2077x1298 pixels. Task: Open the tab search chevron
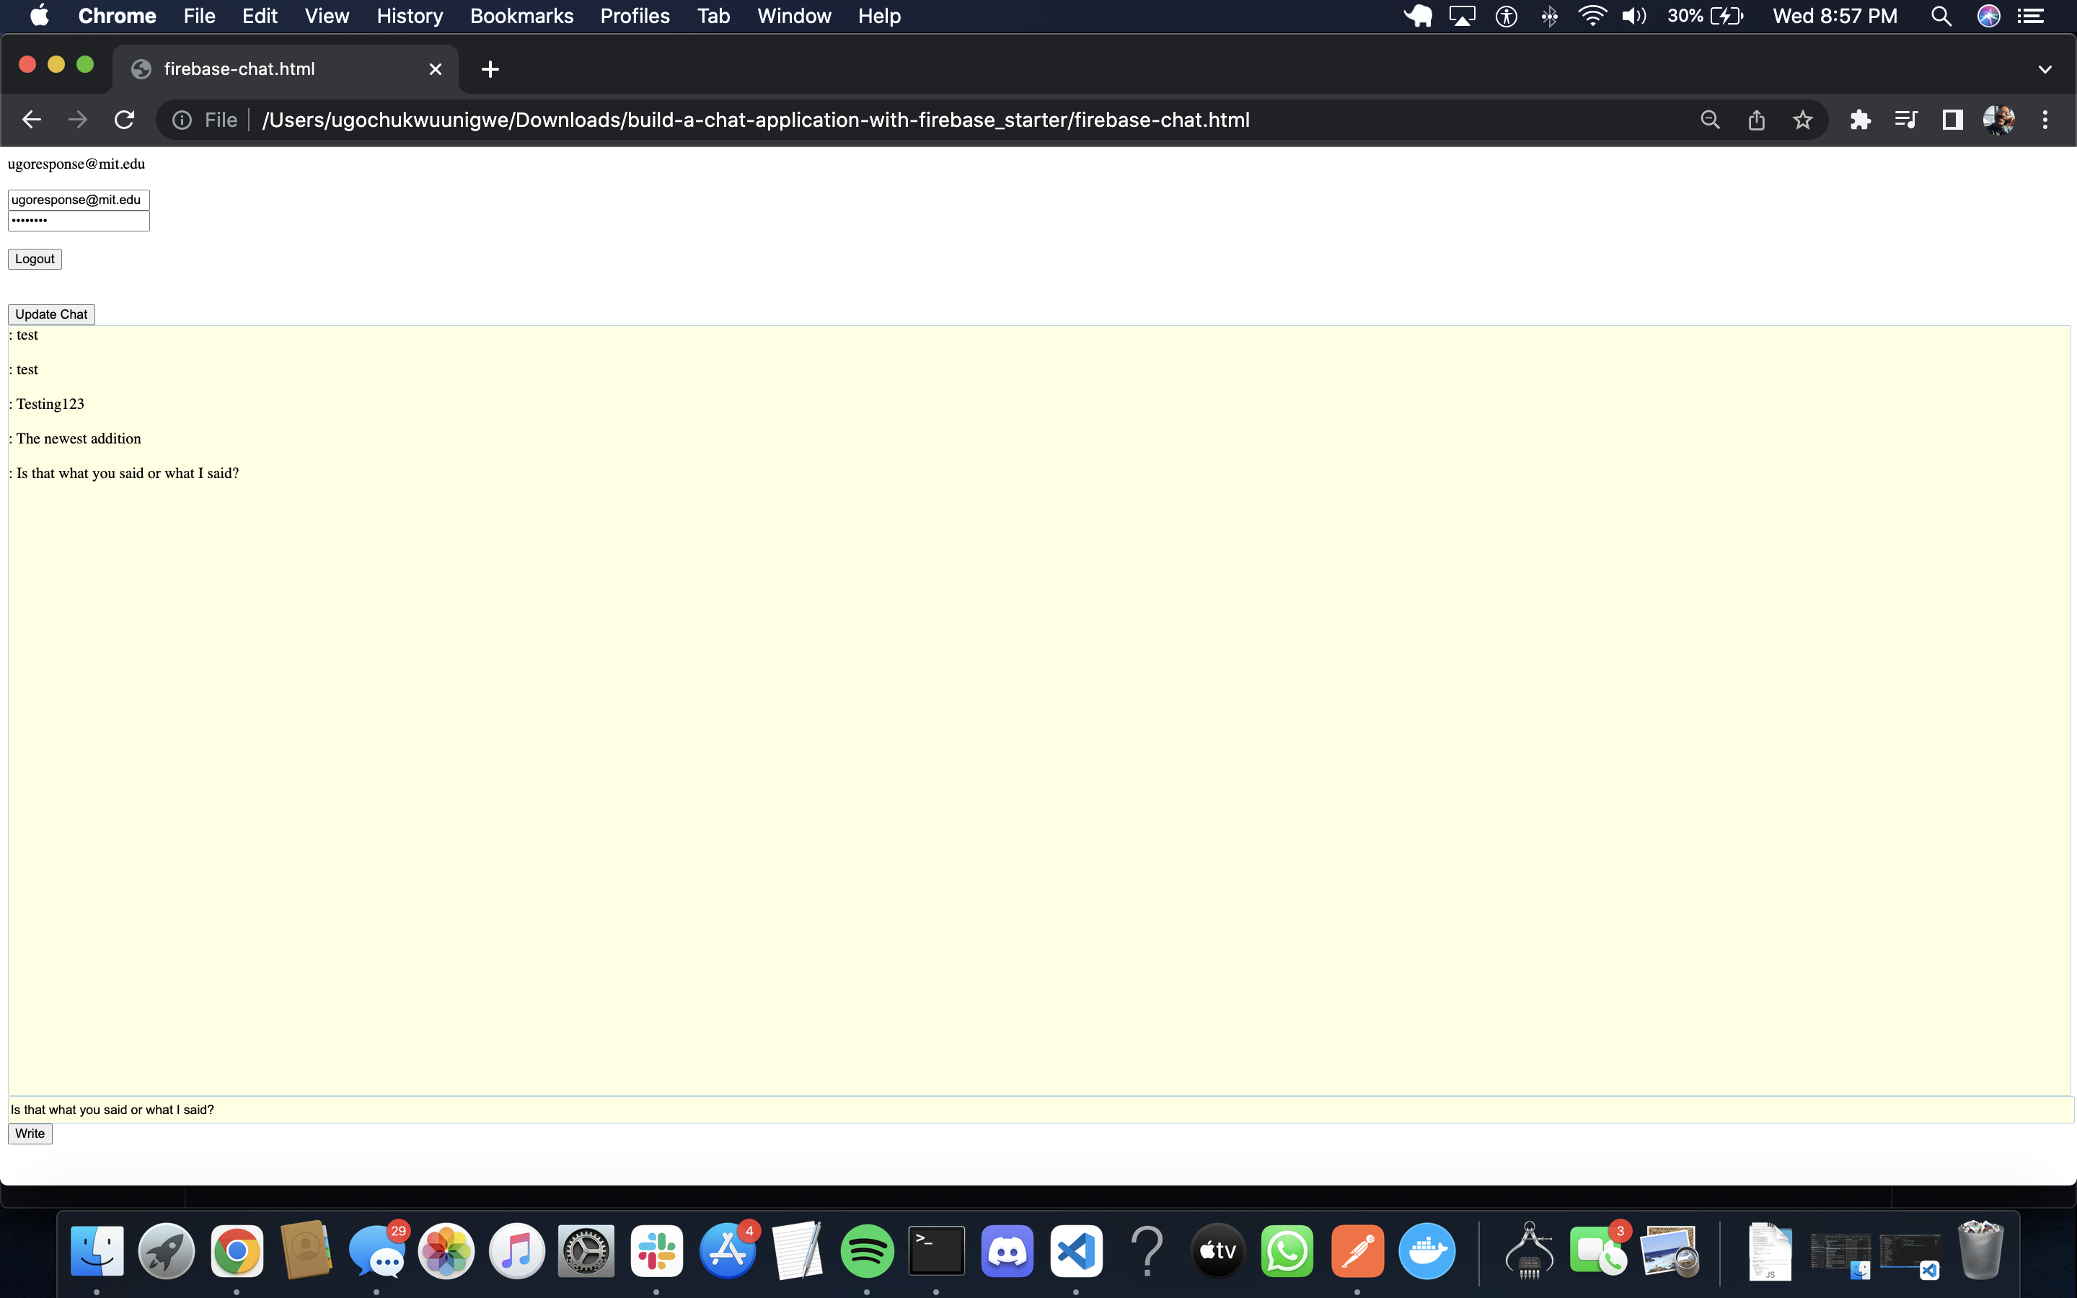pos(2045,69)
